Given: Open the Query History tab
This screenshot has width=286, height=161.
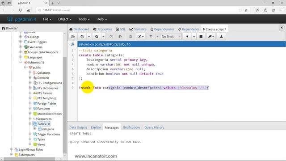Looking at the screenshot, I should pos(154,127).
